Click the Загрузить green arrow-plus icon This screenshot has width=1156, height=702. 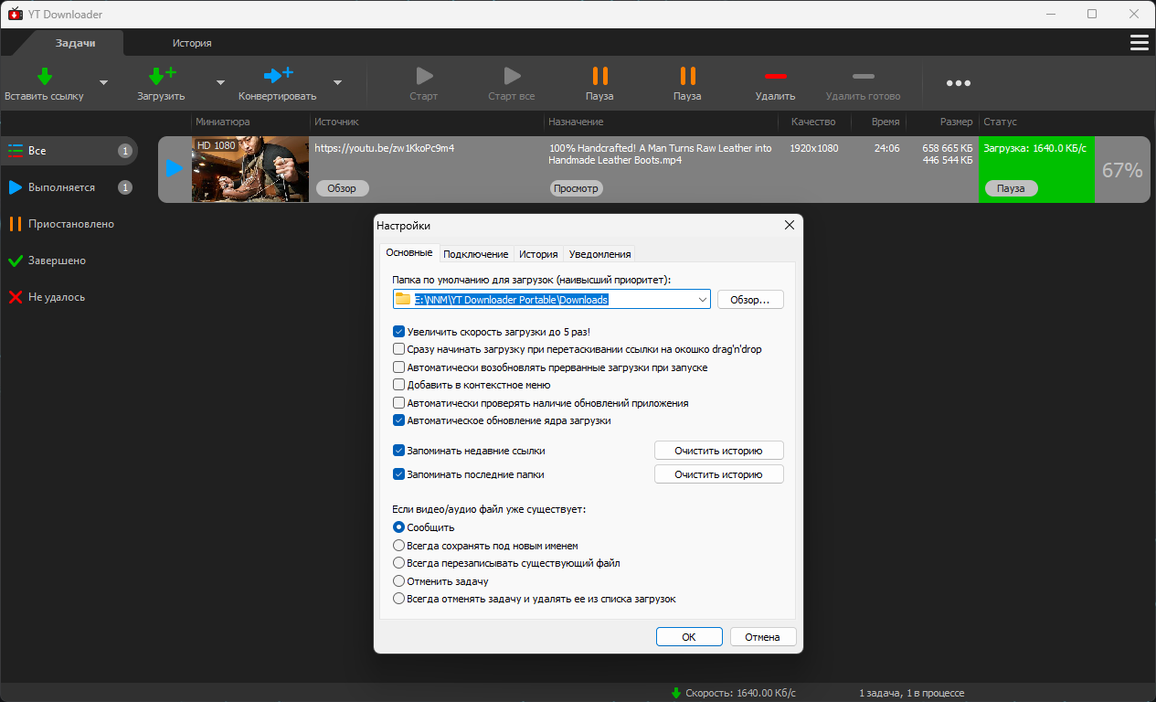(162, 76)
